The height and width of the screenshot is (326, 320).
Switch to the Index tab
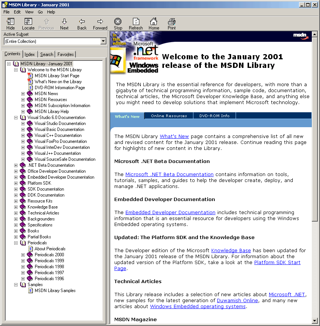pos(30,54)
